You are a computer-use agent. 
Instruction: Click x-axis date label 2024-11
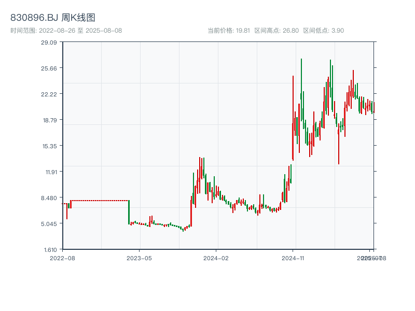(293, 258)
